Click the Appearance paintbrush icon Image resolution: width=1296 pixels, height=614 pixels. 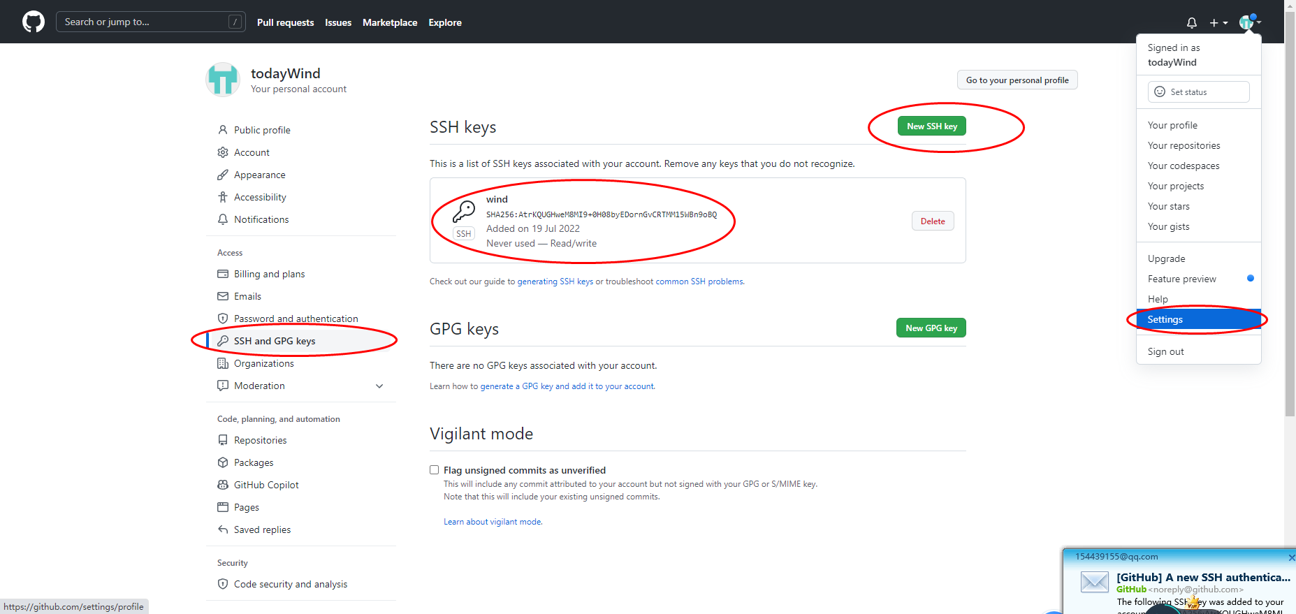[x=223, y=175]
